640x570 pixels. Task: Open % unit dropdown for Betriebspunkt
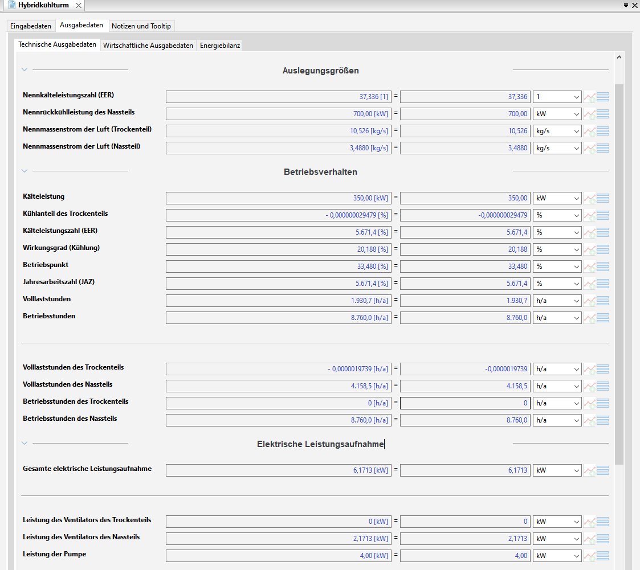point(557,266)
